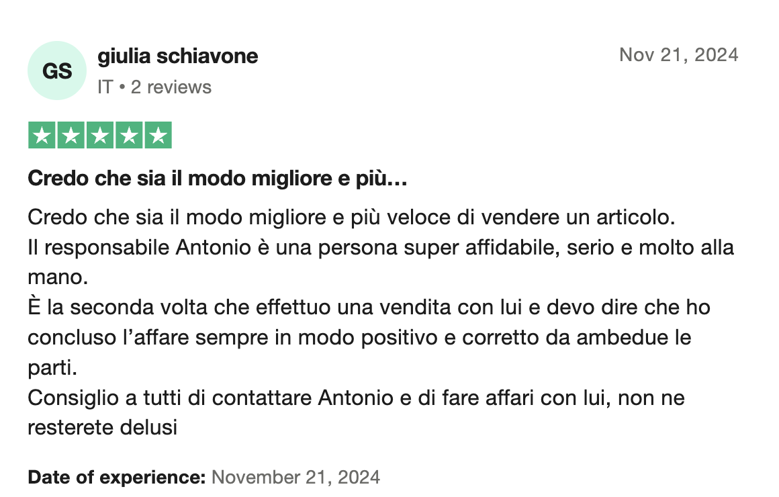Image resolution: width=779 pixels, height=497 pixels.
Task: Open giulia schiavone's reviewer profile
Action: (178, 56)
